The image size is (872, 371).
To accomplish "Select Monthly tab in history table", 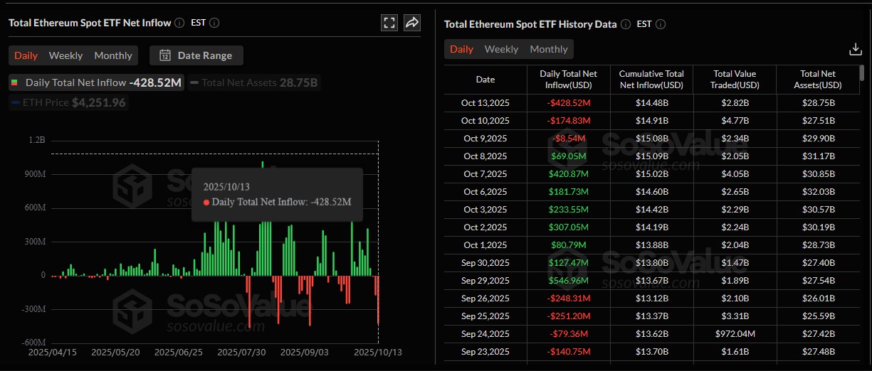I will pos(548,49).
